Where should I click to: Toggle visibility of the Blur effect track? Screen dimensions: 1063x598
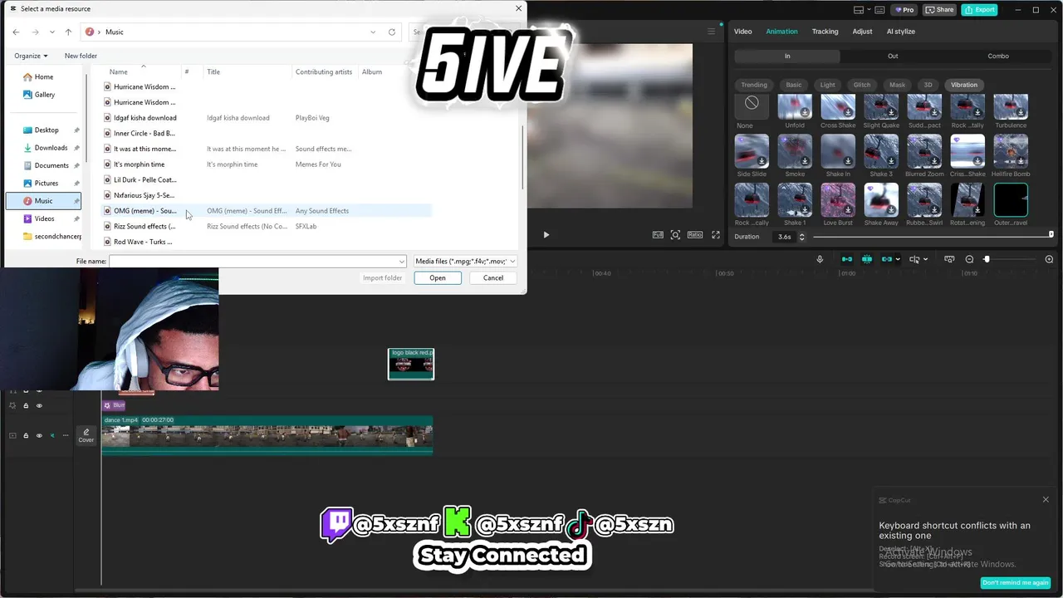click(38, 405)
